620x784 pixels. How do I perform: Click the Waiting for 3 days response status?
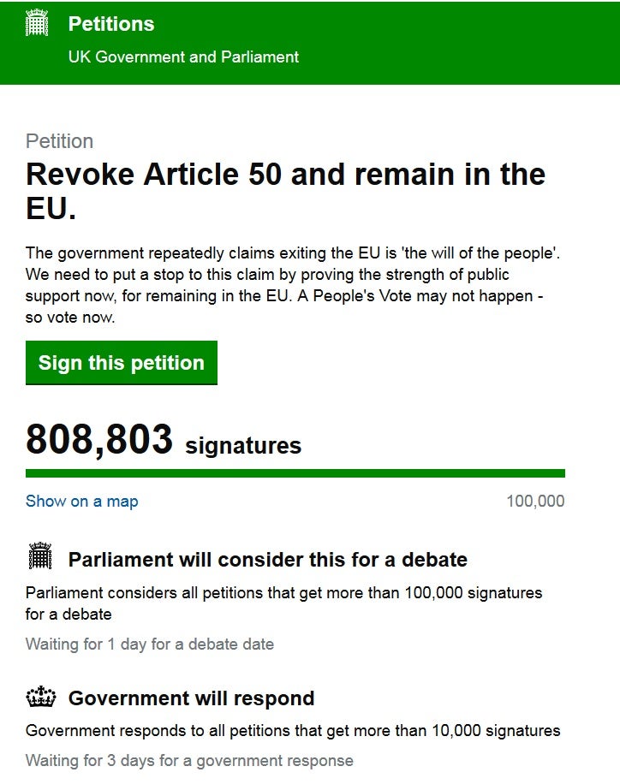click(x=188, y=760)
